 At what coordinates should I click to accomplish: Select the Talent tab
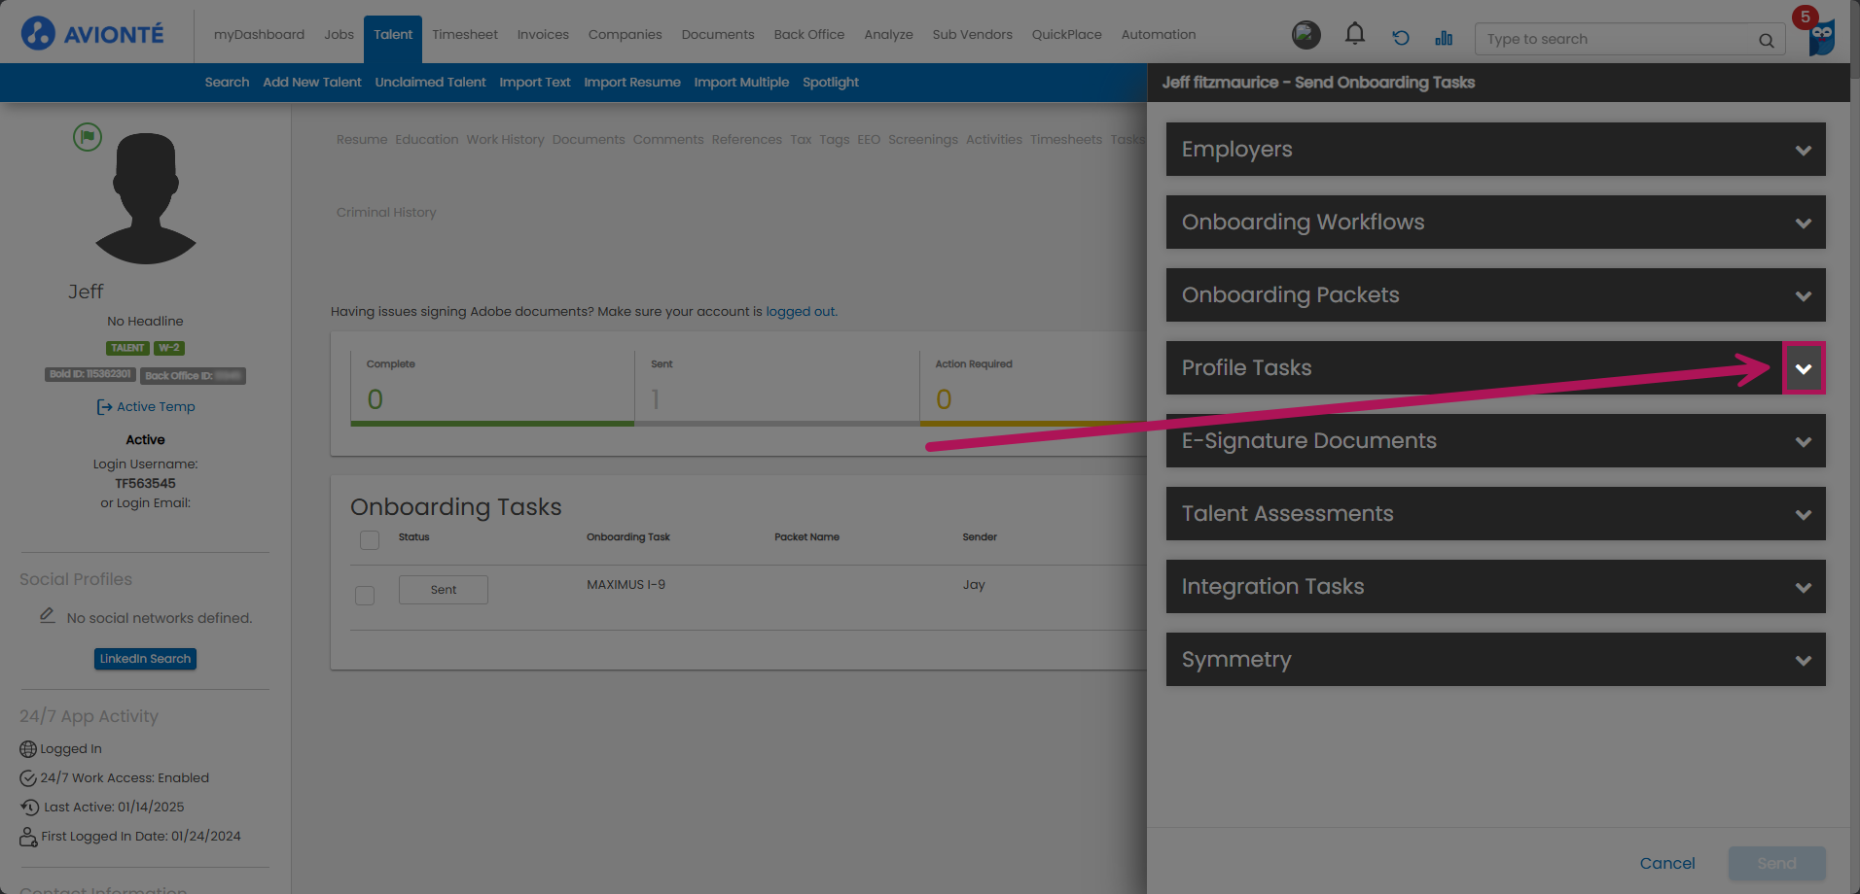click(x=393, y=37)
